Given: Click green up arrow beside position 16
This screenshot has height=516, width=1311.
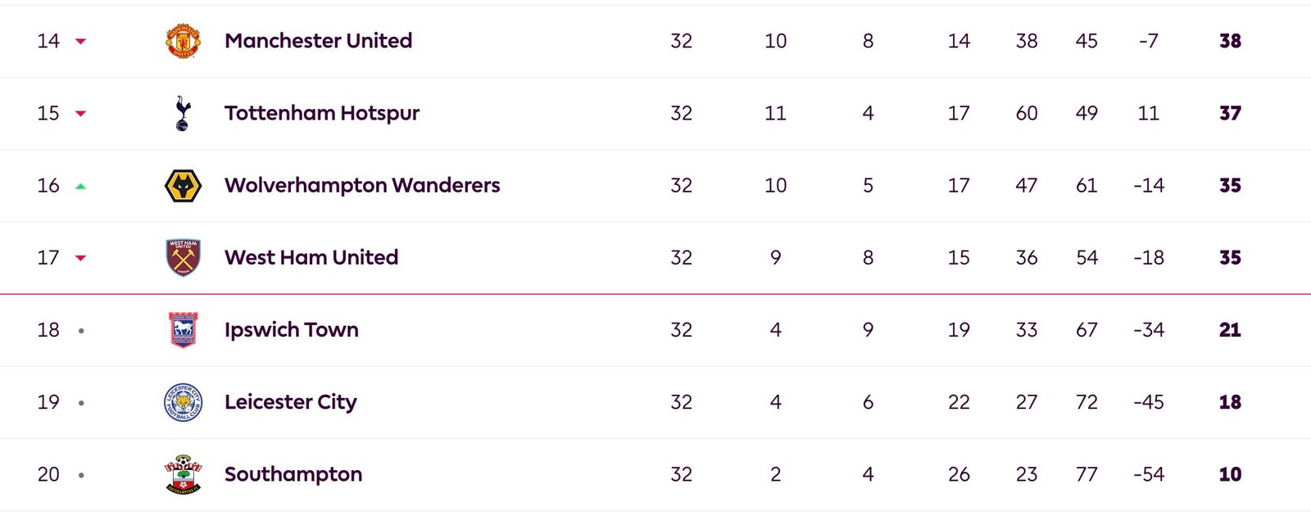Looking at the screenshot, I should 80,186.
